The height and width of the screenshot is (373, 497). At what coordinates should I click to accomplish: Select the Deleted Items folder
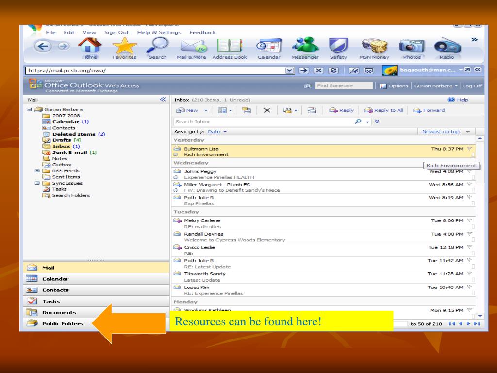(x=74, y=134)
